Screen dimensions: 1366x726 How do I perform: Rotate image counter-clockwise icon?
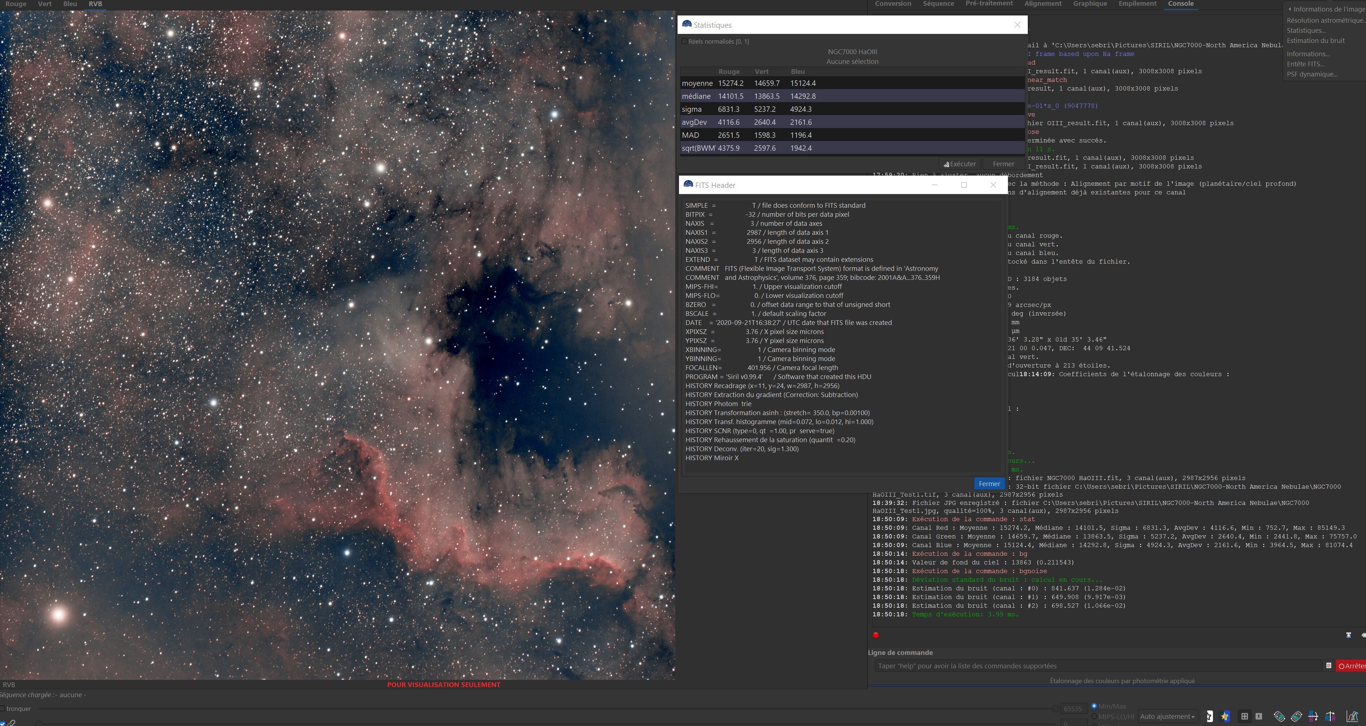1280,717
